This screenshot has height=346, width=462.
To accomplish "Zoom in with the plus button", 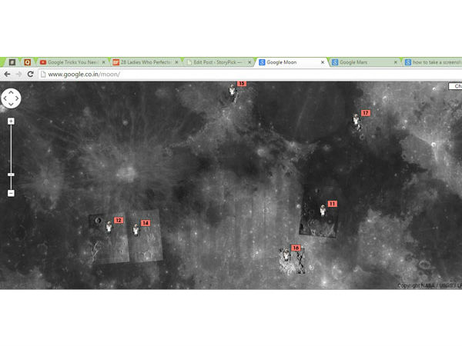I will click(11, 121).
